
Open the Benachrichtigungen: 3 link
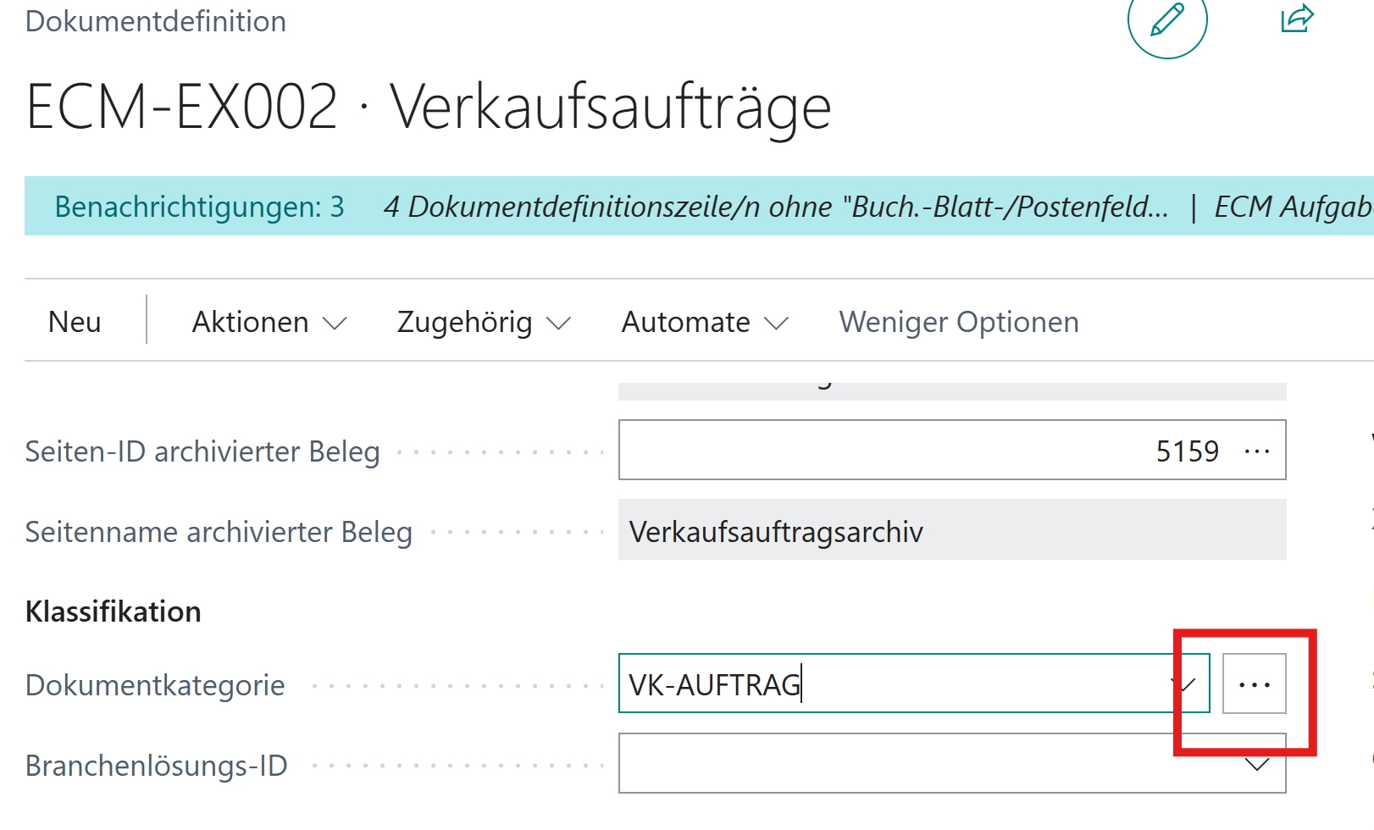click(199, 207)
